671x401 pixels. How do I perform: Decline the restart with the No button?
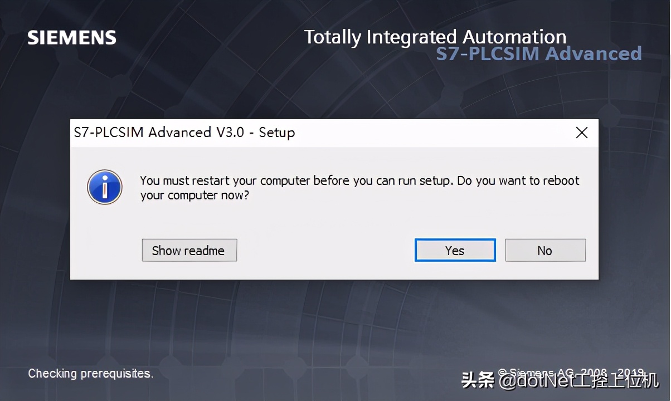(545, 251)
